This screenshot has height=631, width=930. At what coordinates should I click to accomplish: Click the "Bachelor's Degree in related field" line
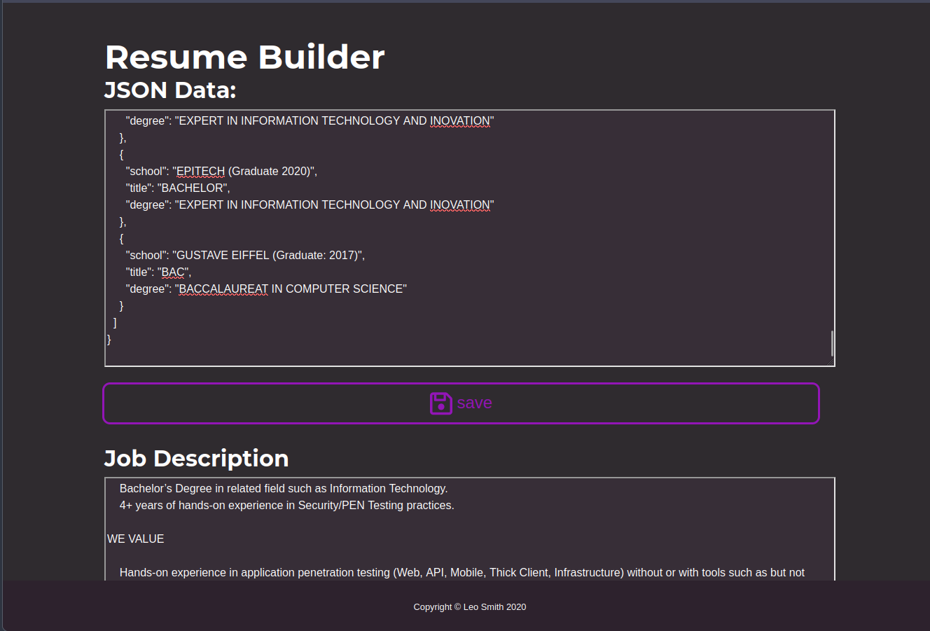coord(283,488)
